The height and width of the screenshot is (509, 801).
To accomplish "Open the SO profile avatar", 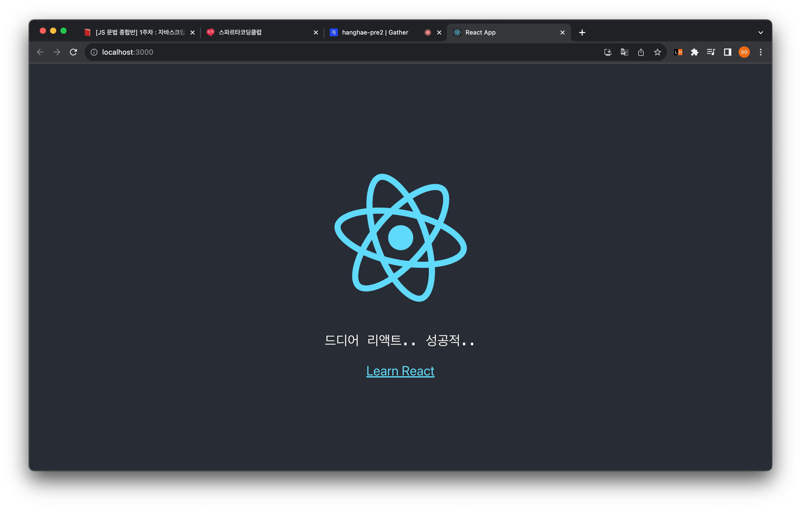I will (744, 52).
